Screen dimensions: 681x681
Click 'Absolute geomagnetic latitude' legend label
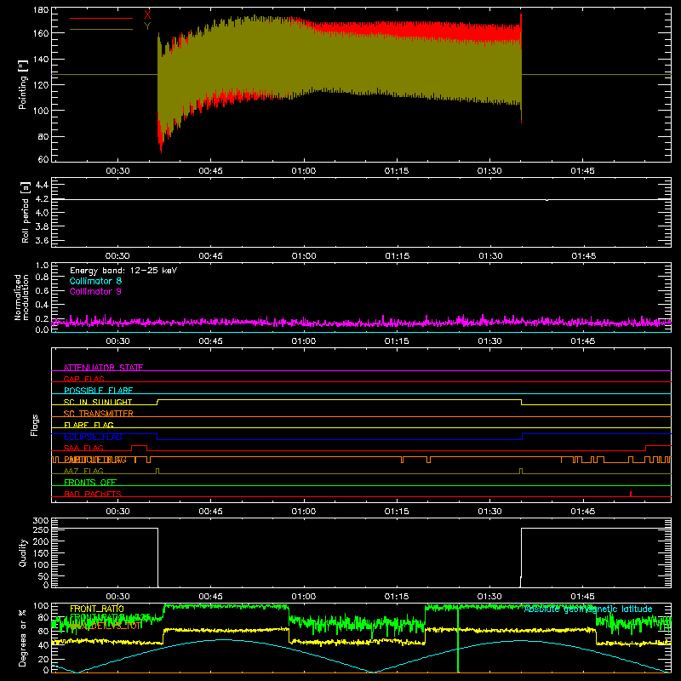click(x=588, y=609)
